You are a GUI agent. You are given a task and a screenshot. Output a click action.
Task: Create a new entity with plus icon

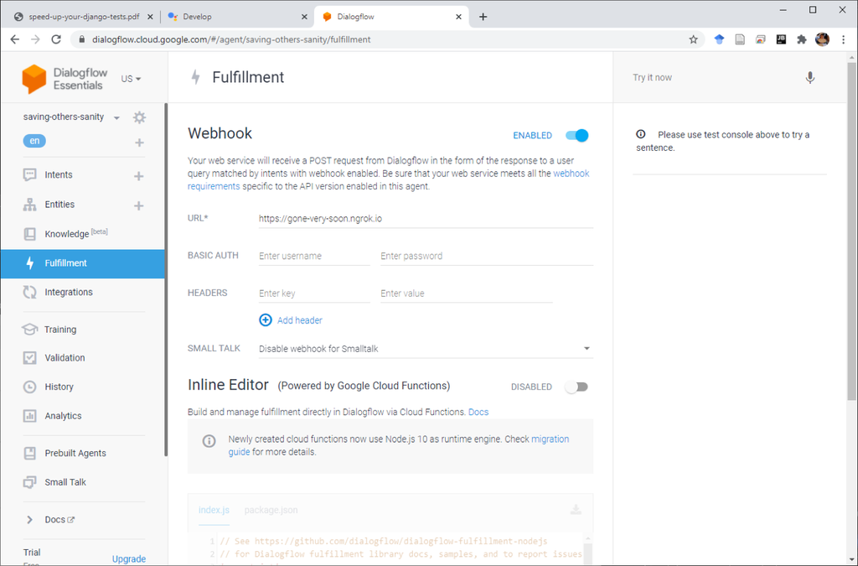[139, 205]
